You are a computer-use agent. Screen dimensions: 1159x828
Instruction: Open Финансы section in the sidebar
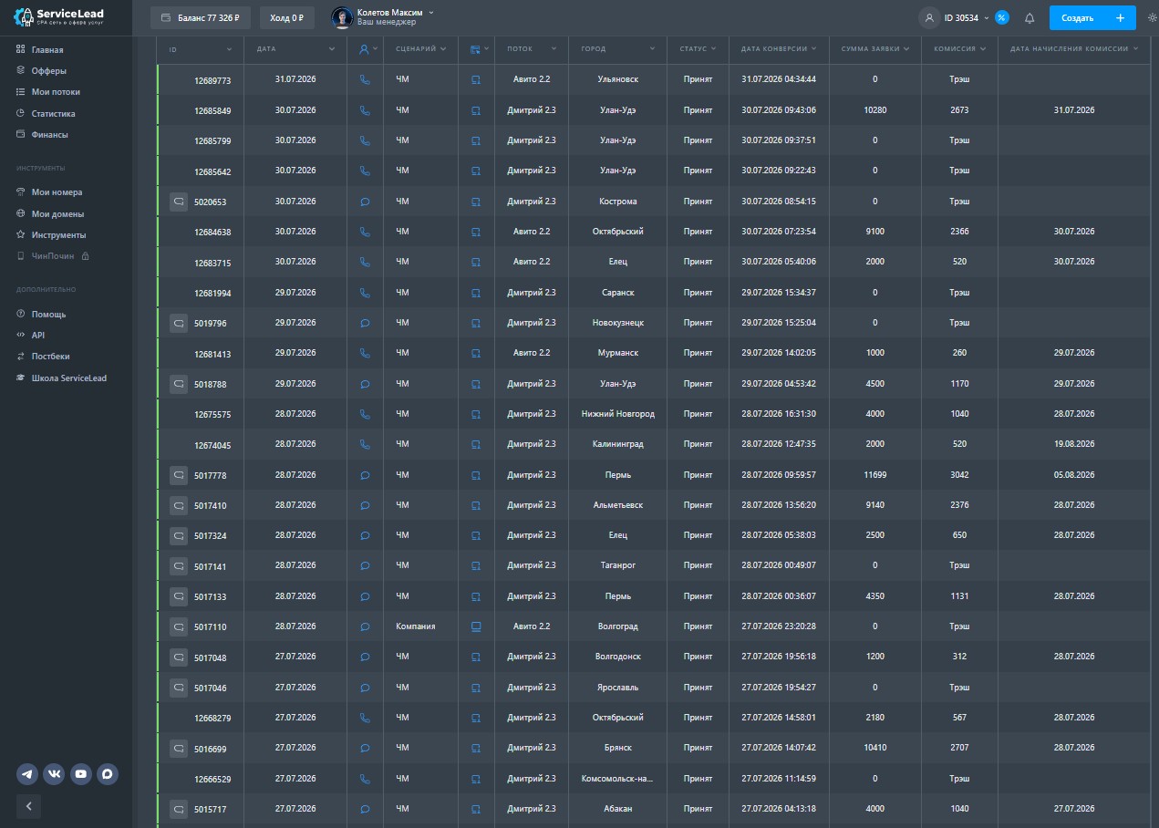pos(49,135)
